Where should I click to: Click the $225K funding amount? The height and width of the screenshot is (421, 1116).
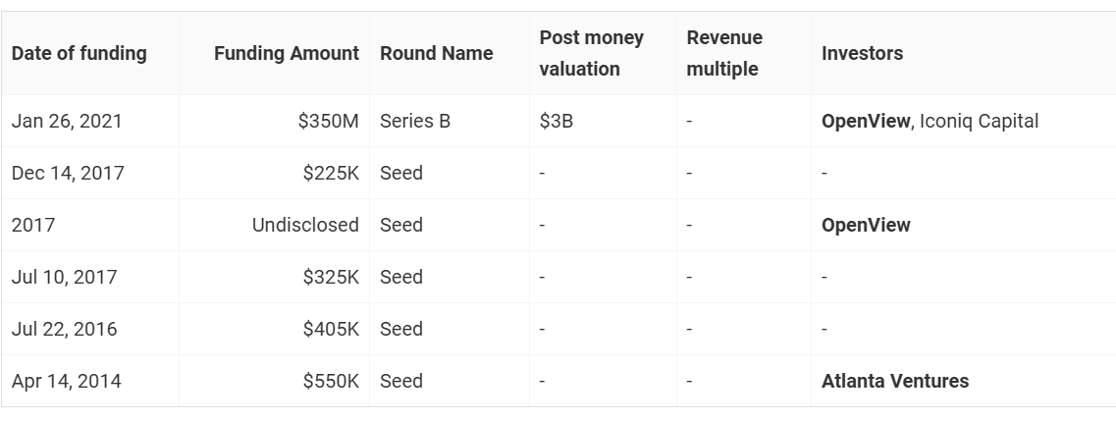[331, 173]
